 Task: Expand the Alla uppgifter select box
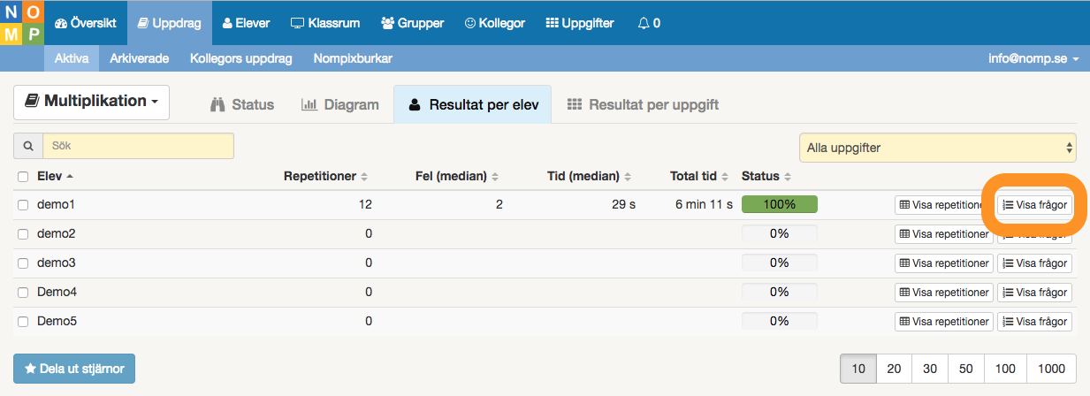pyautogui.click(x=938, y=148)
